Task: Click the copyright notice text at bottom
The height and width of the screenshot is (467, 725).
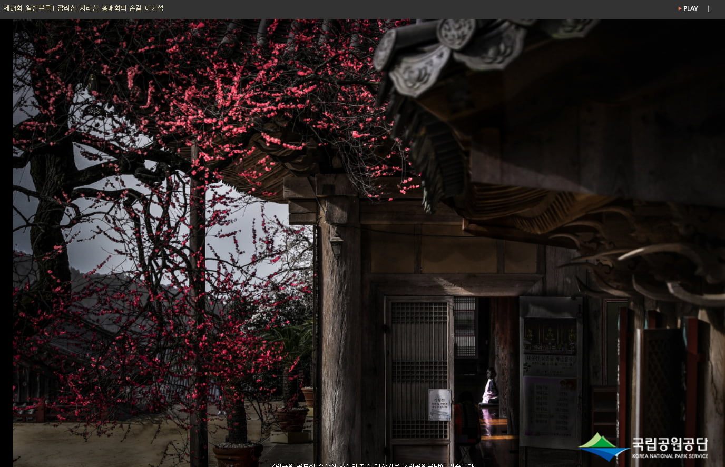Action: tap(371, 464)
